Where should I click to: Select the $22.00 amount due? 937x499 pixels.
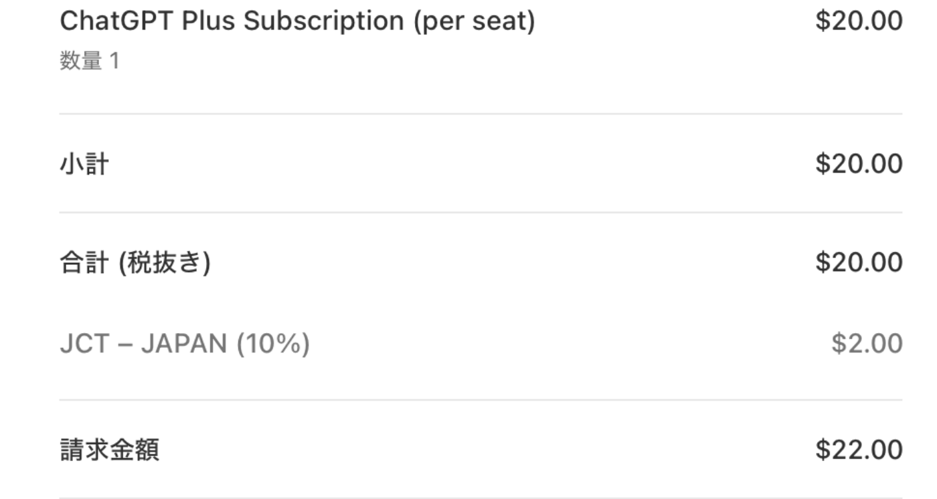[x=859, y=450]
